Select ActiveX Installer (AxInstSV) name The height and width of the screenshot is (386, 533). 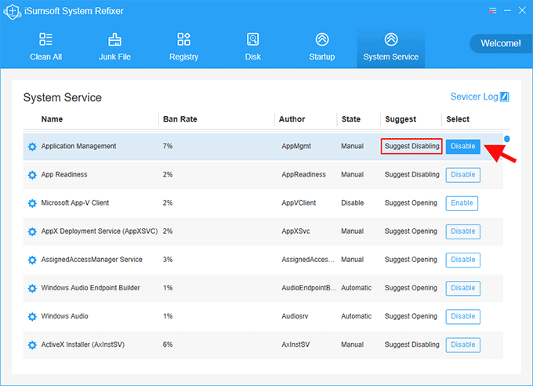pyautogui.click(x=83, y=344)
